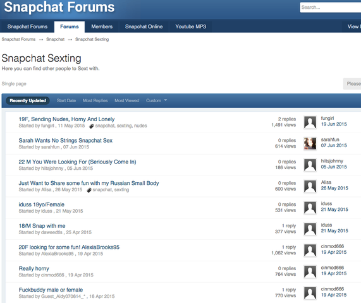Screen dimensions: 361x303
Task: Go to Snapchat Forums nav tab
Action: 27,27
